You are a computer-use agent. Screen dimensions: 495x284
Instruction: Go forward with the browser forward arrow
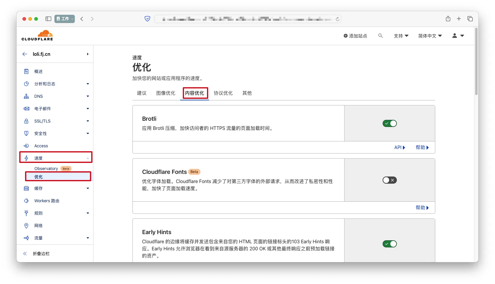[92, 19]
